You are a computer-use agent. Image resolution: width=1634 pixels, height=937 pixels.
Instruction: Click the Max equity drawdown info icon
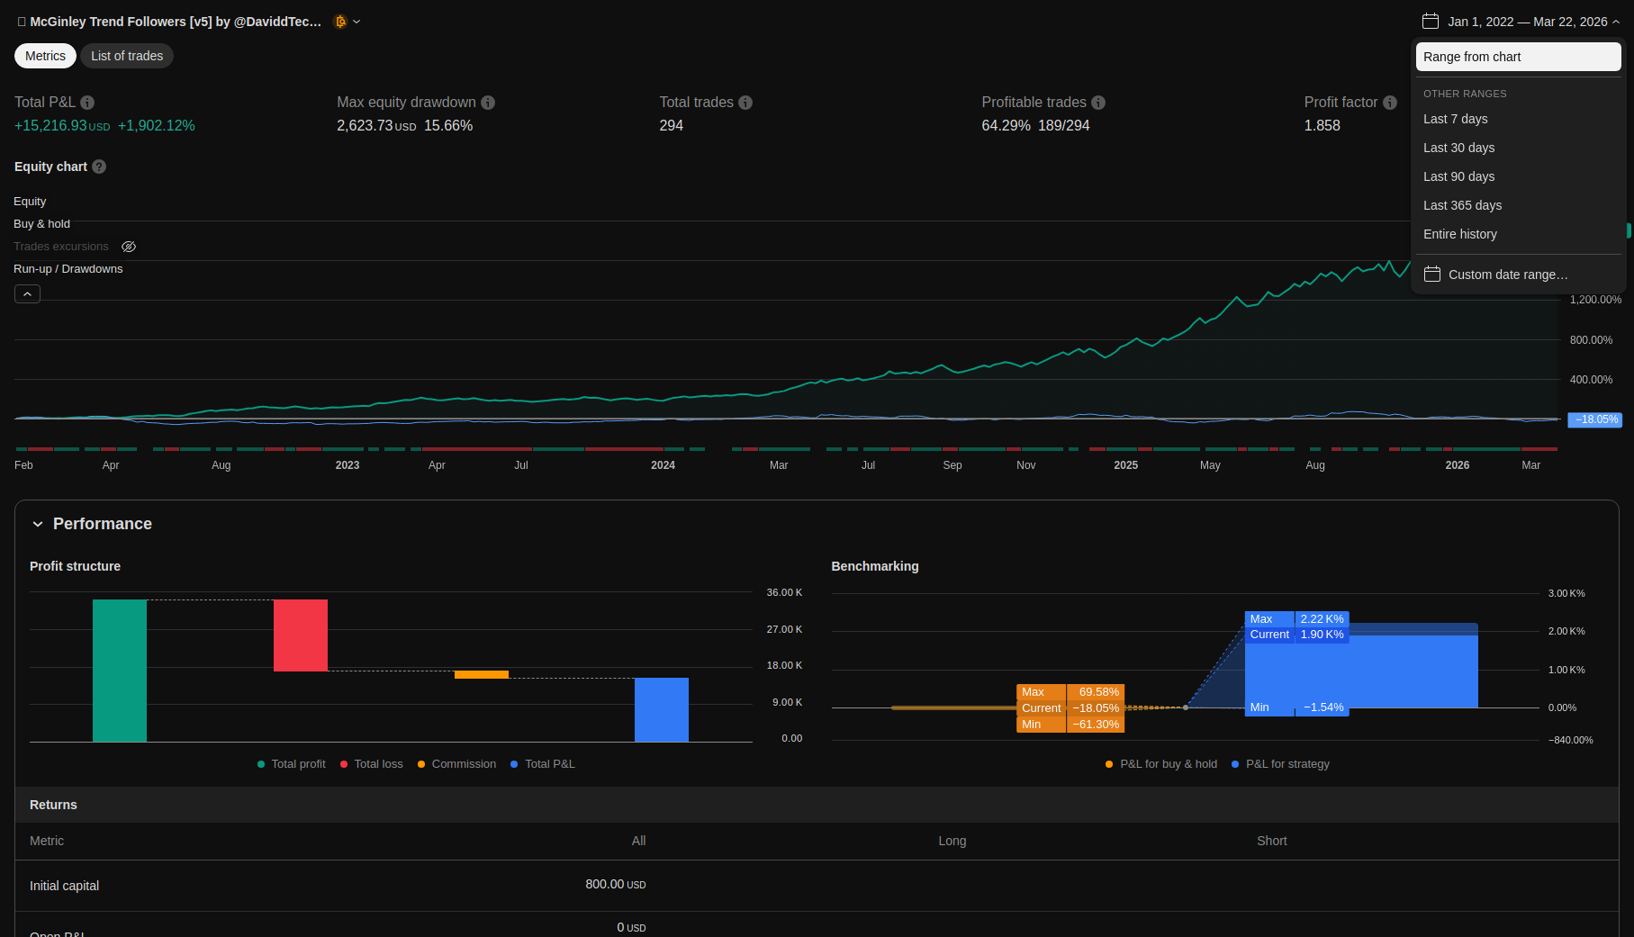488,103
